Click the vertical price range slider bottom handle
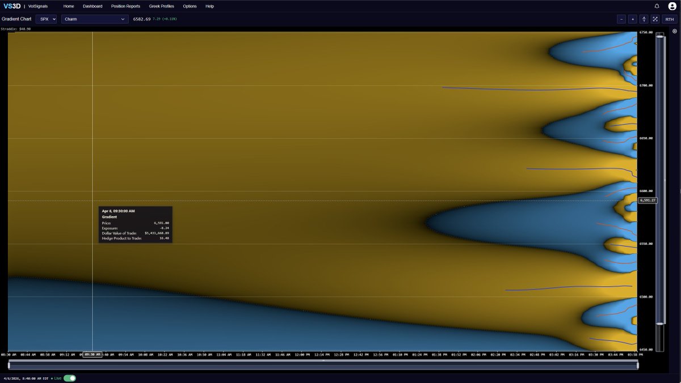681x383 pixels. (x=659, y=324)
